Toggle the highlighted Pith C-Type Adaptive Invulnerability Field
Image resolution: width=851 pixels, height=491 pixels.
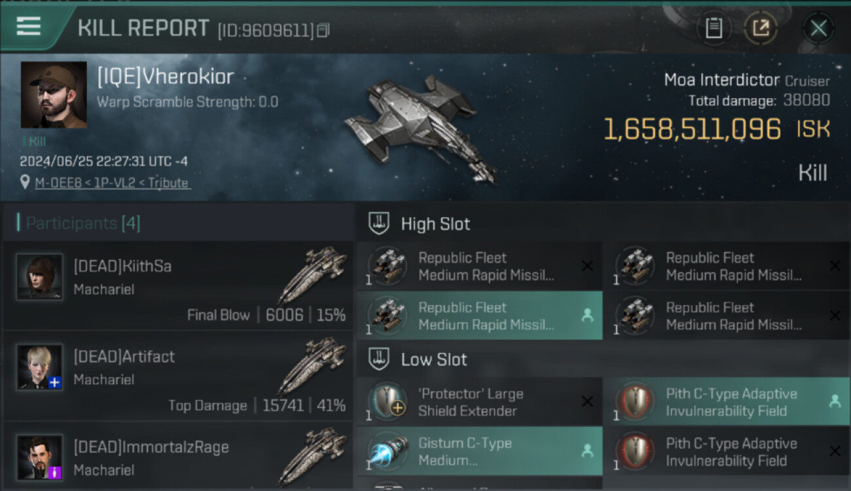727,402
